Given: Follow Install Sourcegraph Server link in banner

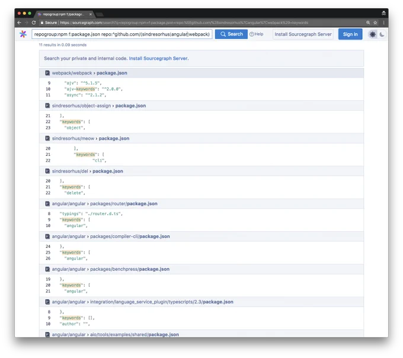Looking at the screenshot, I should coord(159,58).
